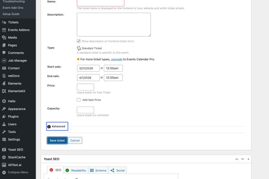Switch to the Yoast SEO tab
269x179 pixels.
tap(55, 170)
